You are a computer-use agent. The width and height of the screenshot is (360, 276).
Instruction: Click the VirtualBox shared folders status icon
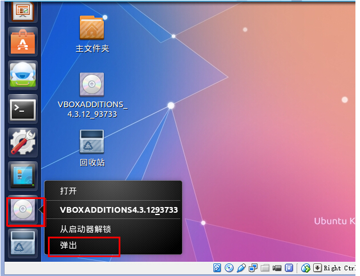tap(265, 268)
